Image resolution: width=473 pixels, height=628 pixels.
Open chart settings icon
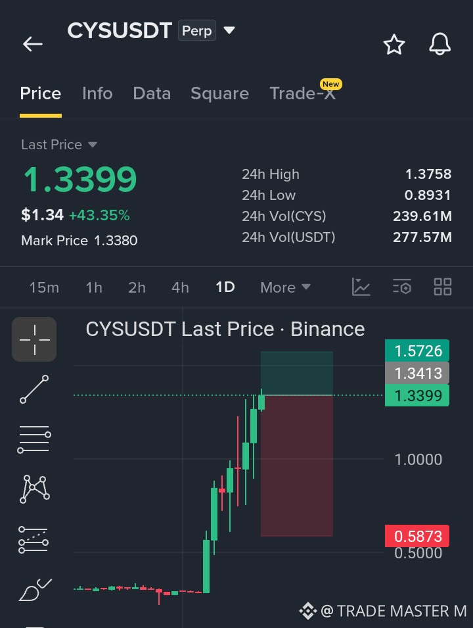pyautogui.click(x=402, y=287)
